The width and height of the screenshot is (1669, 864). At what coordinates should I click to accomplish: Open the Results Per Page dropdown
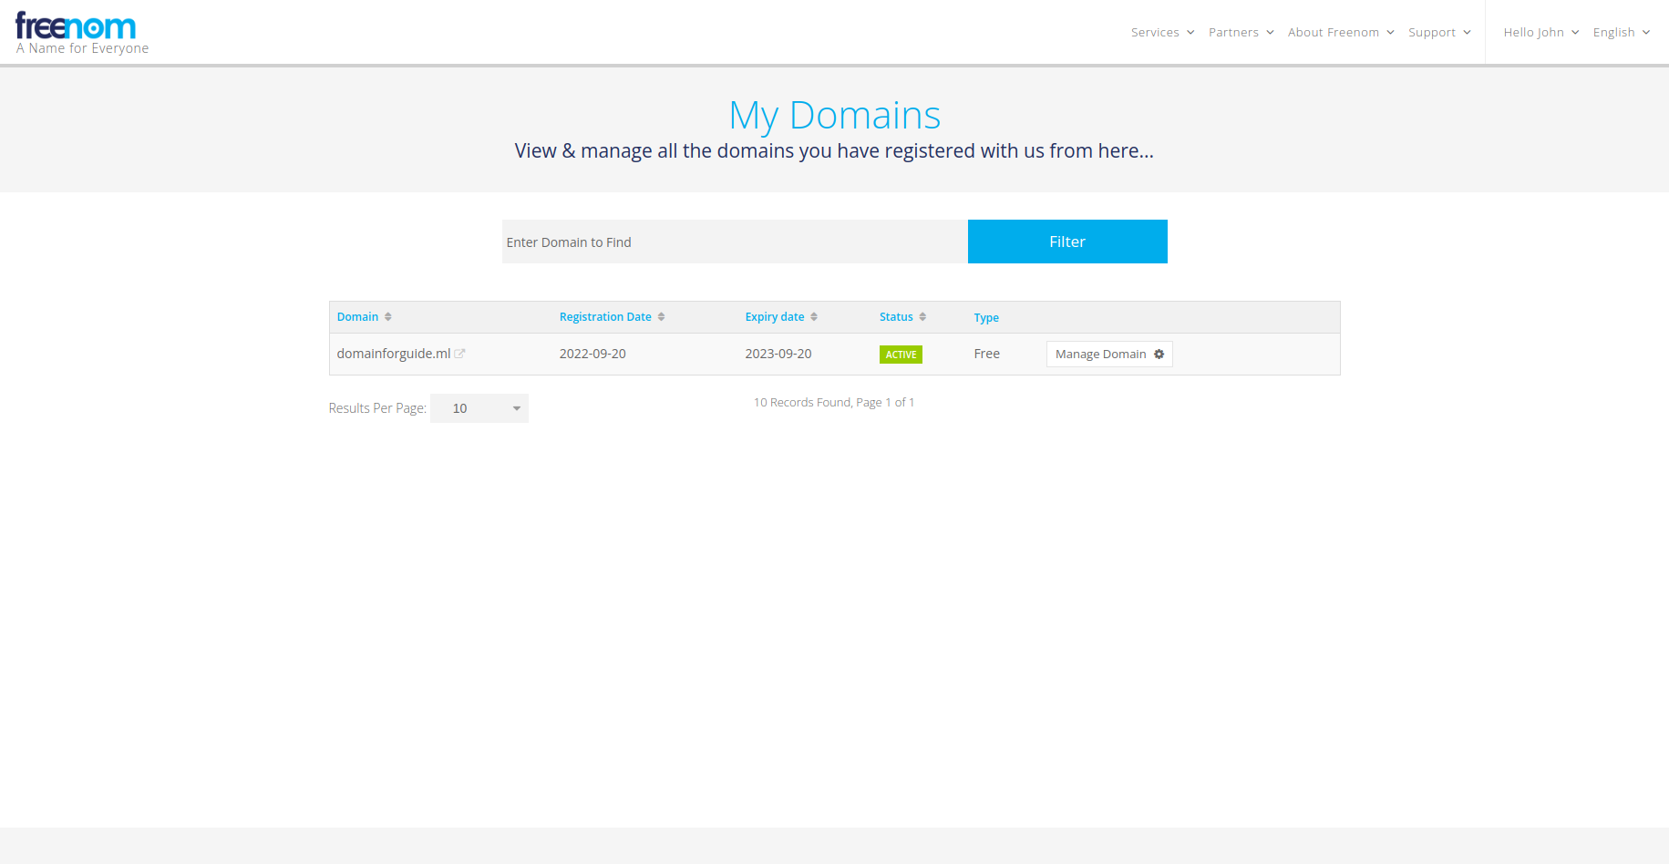[x=479, y=408]
